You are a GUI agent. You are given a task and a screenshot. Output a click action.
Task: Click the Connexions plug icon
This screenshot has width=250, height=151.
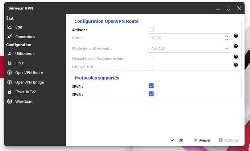pos(9,37)
